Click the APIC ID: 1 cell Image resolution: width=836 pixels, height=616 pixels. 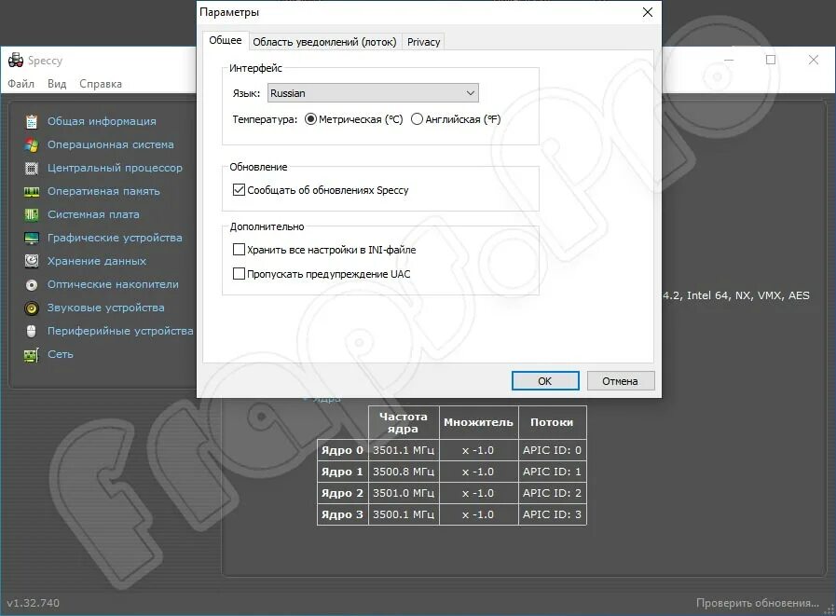tap(552, 472)
